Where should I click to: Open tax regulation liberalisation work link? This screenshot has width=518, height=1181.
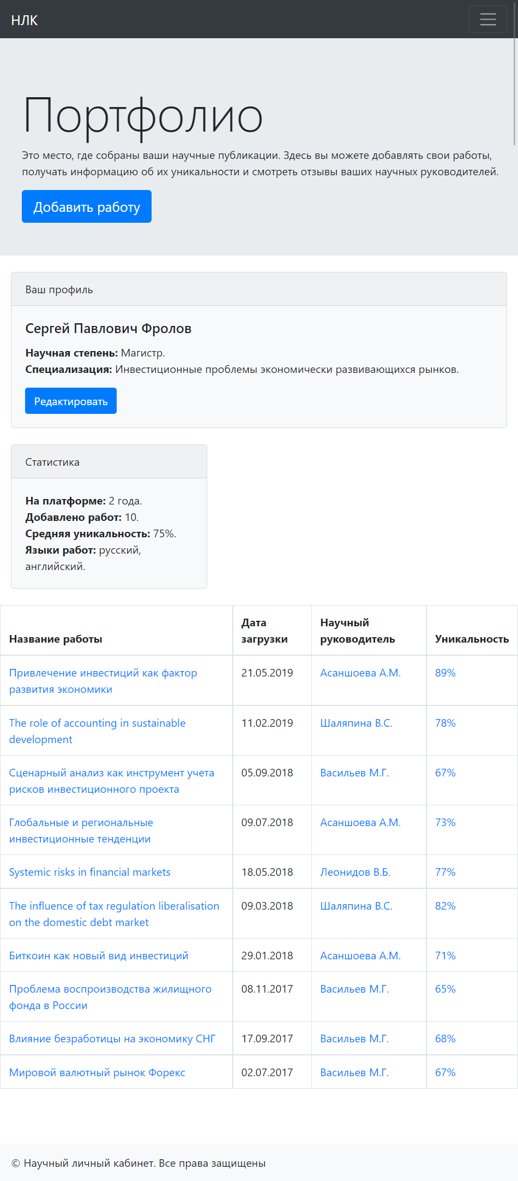coord(114,914)
